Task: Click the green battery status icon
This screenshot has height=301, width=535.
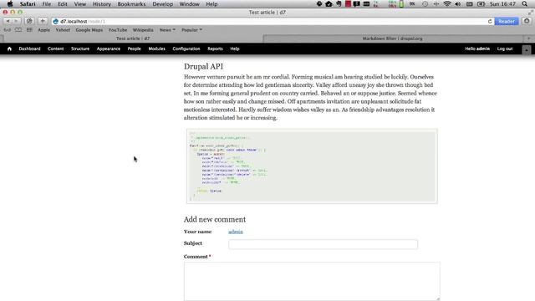Action: 401,4
